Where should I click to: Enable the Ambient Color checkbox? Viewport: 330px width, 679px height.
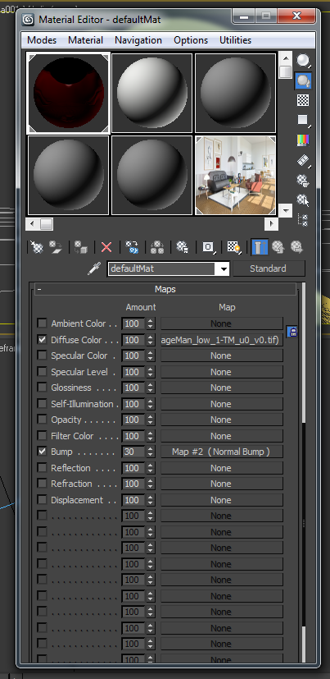42,323
